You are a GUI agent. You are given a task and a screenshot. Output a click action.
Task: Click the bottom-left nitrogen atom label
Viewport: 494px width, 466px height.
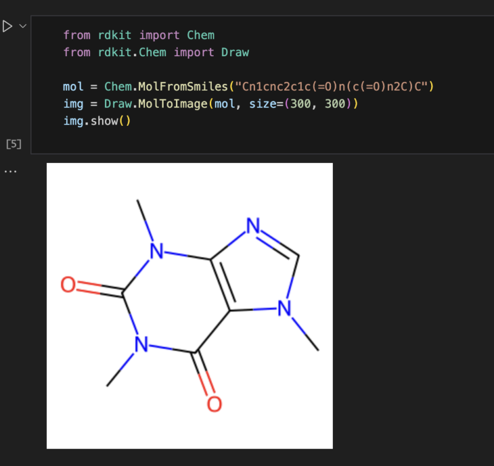(x=141, y=344)
